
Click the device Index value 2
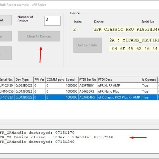point(74,29)
